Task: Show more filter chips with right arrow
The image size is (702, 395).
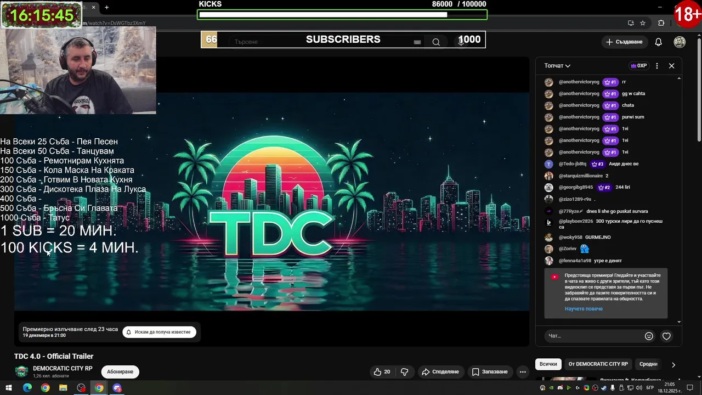Action: click(673, 364)
